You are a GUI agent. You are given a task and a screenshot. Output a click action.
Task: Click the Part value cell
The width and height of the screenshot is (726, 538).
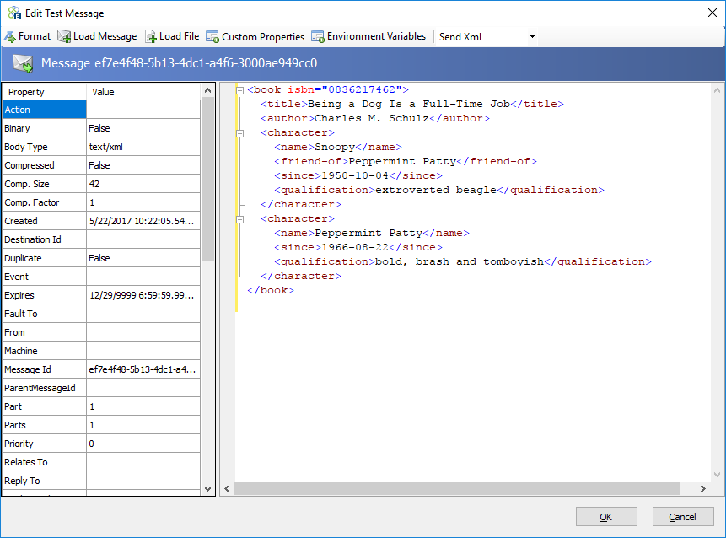(x=143, y=406)
